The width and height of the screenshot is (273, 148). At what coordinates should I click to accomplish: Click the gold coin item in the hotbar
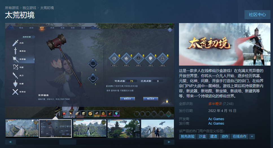point(90,113)
